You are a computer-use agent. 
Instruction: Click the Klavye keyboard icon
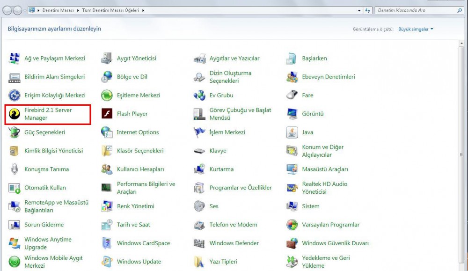point(199,151)
